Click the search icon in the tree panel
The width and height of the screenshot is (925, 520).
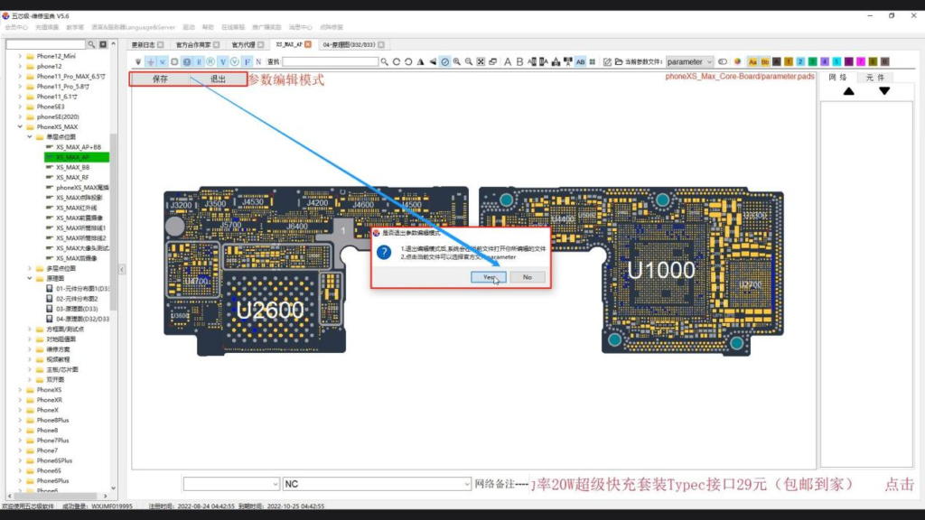pyautogui.click(x=91, y=44)
